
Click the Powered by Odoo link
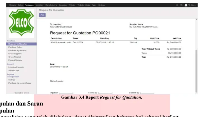(x=21, y=93)
